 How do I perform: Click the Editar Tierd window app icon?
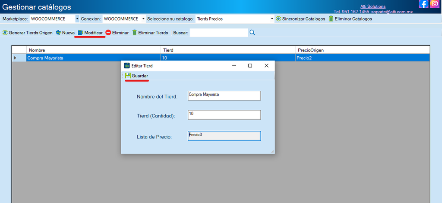[127, 66]
